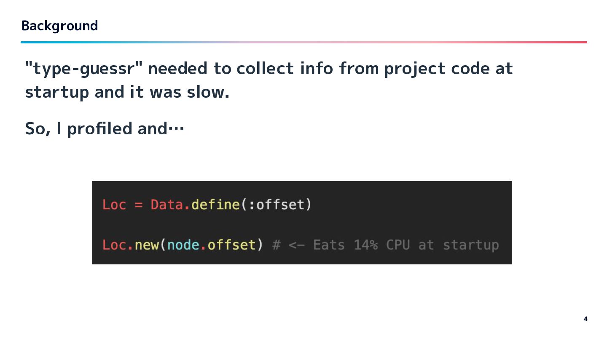Viewport: 607px width, 341px height.
Task: Click "Loc" in the Data.define code line
Action: pos(114,205)
